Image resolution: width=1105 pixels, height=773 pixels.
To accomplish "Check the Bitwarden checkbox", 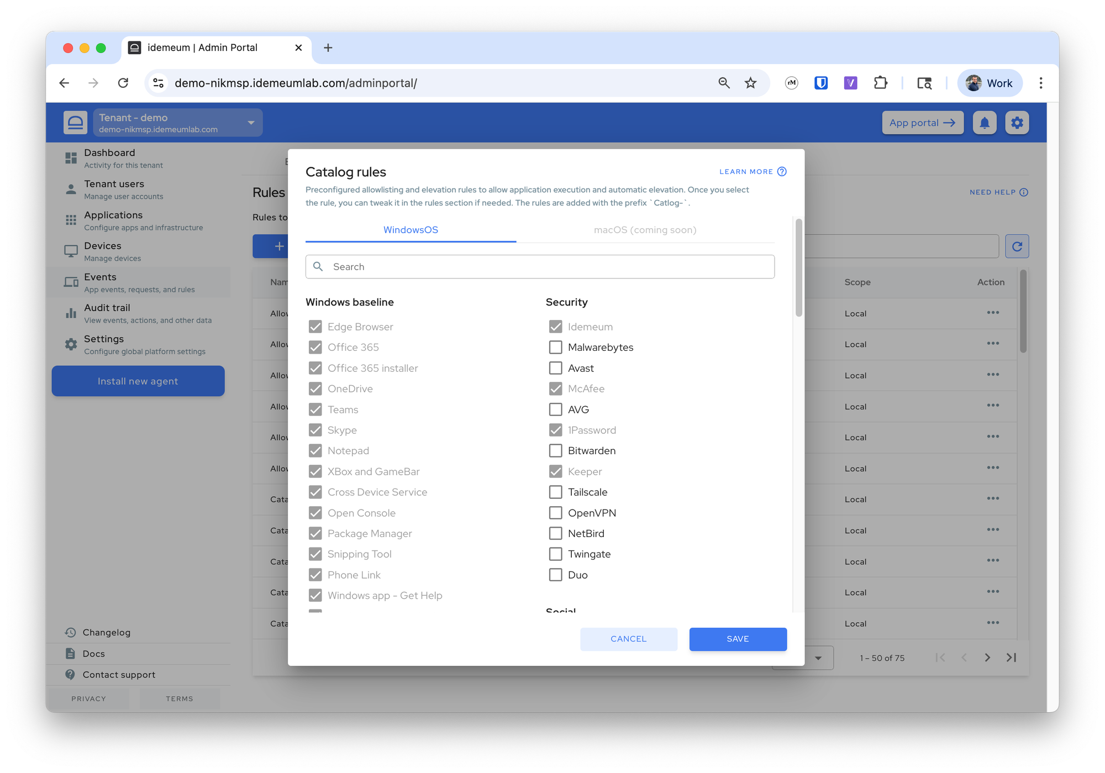I will pyautogui.click(x=555, y=451).
